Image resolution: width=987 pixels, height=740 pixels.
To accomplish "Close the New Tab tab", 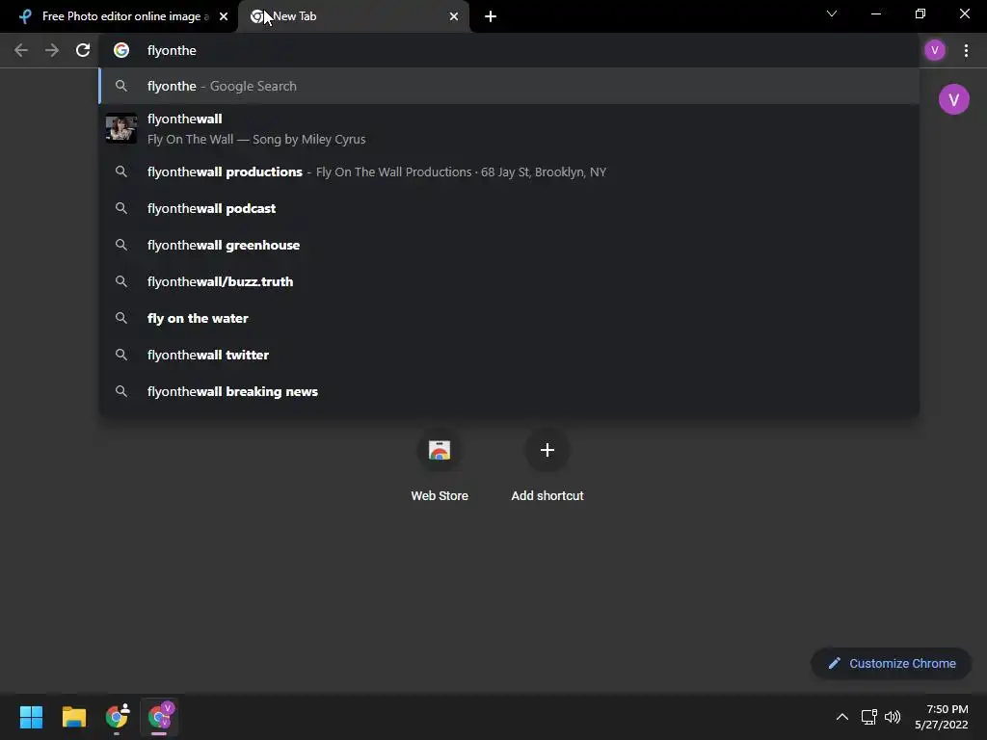I will tap(454, 16).
